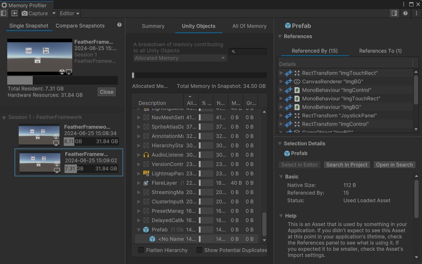Enable Flatten Hierarchy checkbox
The height and width of the screenshot is (264, 422).
tap(141, 250)
